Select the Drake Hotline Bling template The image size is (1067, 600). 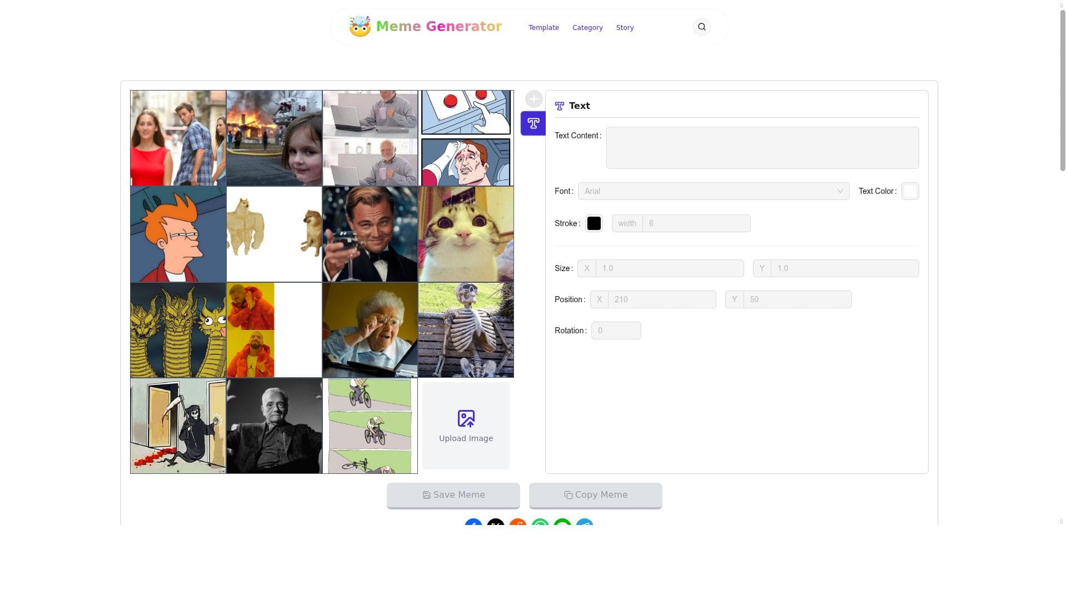(274, 330)
